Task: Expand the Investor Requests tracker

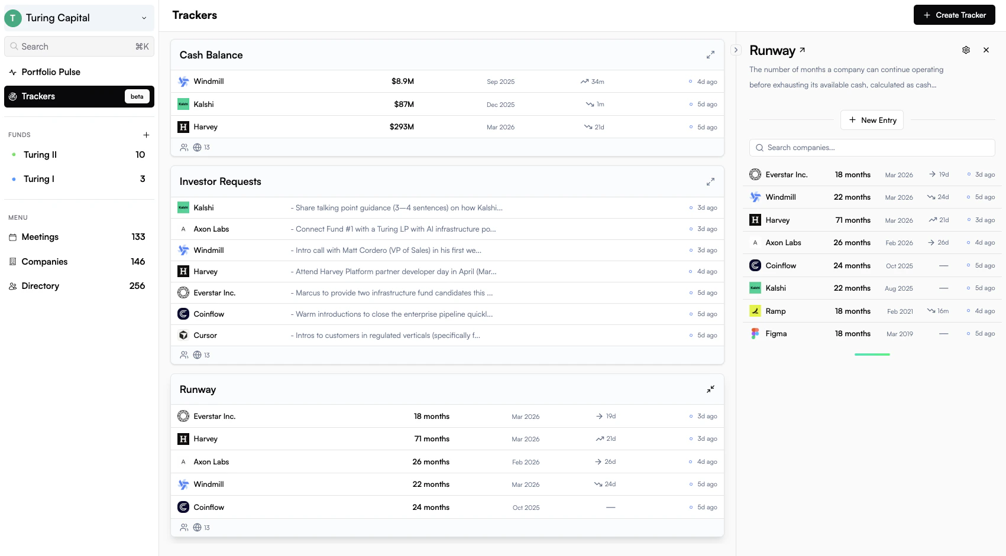Action: (x=710, y=181)
